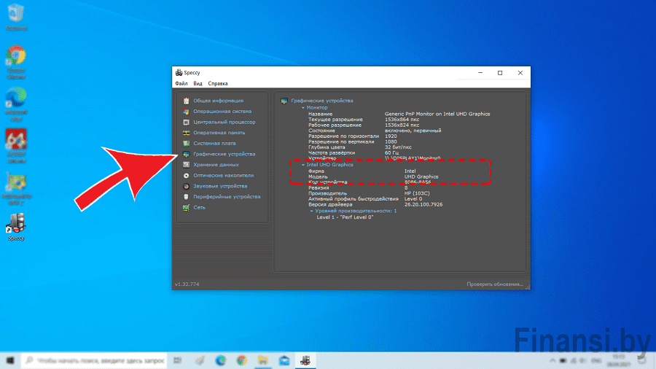Viewport: 656px width, 369px height.
Task: Select the Recycle Bin desktop icon
Action: (16, 17)
